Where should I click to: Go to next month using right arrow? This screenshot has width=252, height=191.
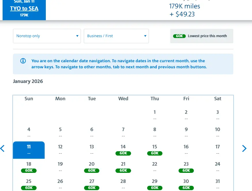pyautogui.click(x=244, y=148)
